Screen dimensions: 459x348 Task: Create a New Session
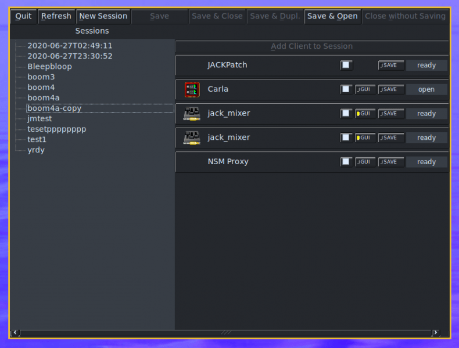(x=103, y=16)
